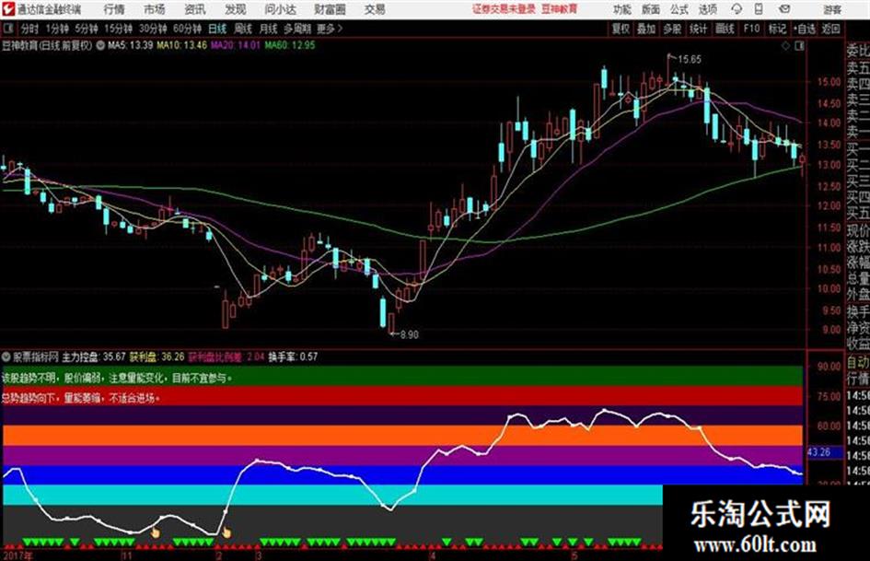
Task: Expand the 更多 periods list
Action: pyautogui.click(x=330, y=29)
